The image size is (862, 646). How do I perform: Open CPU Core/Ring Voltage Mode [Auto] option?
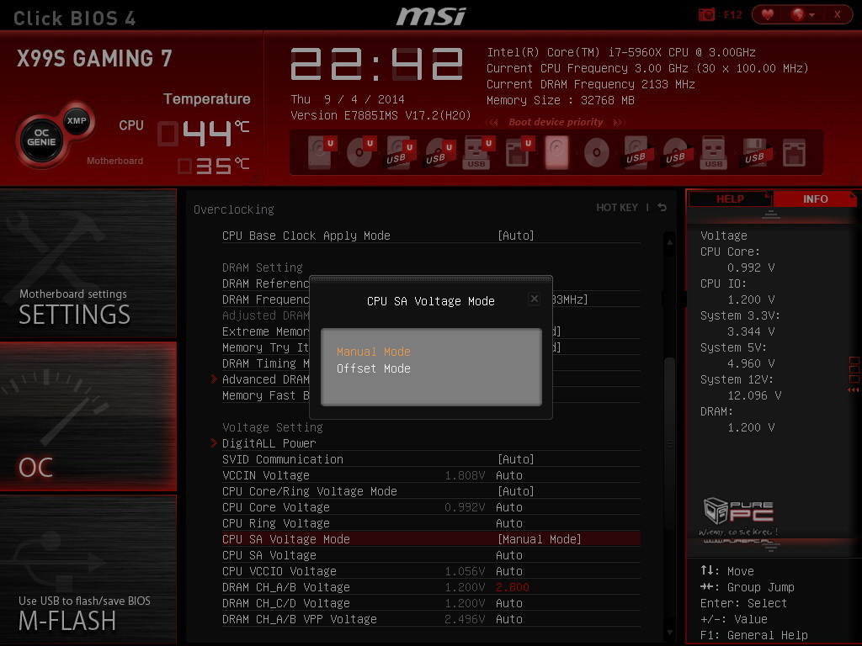point(431,491)
